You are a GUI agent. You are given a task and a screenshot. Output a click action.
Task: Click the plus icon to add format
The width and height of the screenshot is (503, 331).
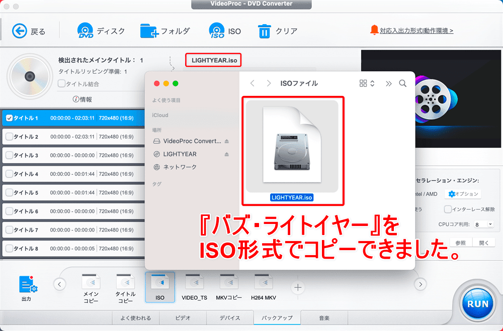pyautogui.click(x=298, y=287)
